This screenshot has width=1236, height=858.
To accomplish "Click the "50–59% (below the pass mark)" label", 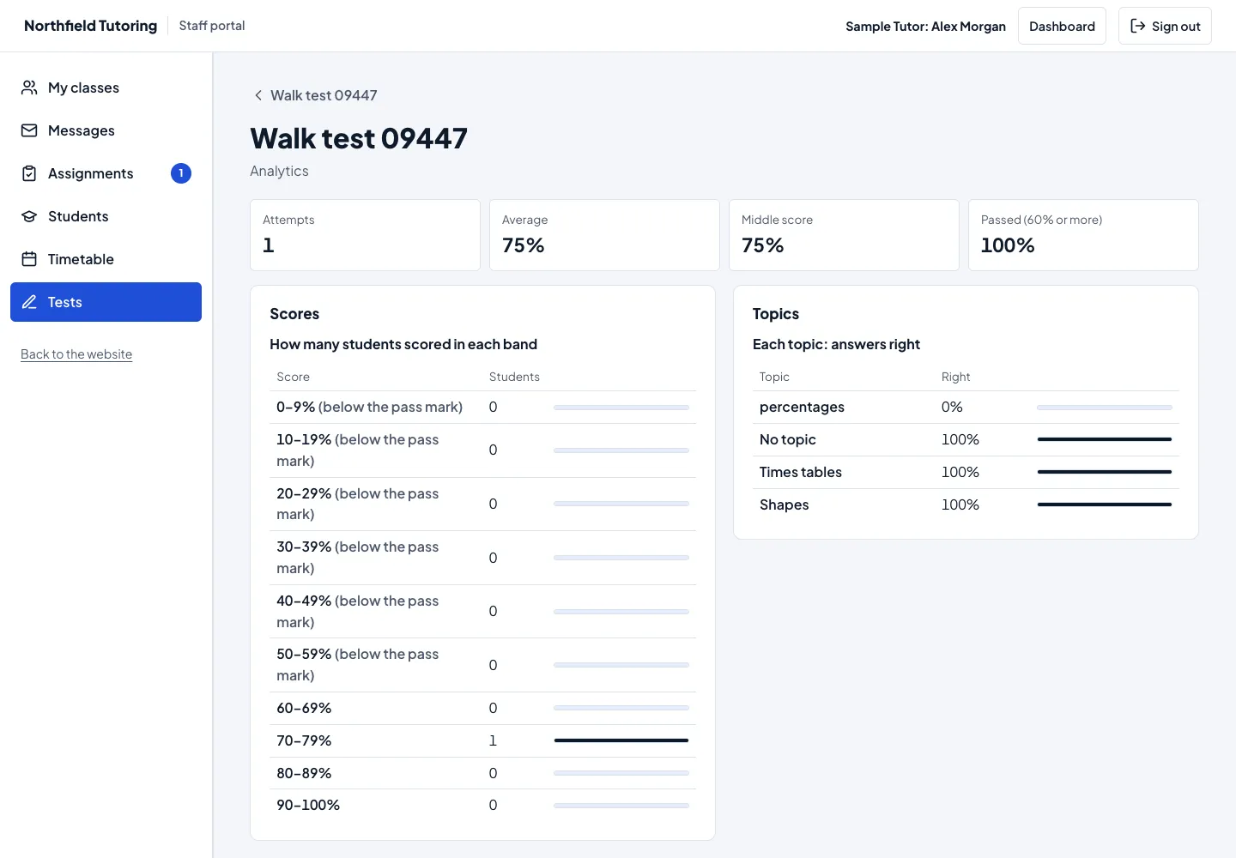I will tap(357, 665).
